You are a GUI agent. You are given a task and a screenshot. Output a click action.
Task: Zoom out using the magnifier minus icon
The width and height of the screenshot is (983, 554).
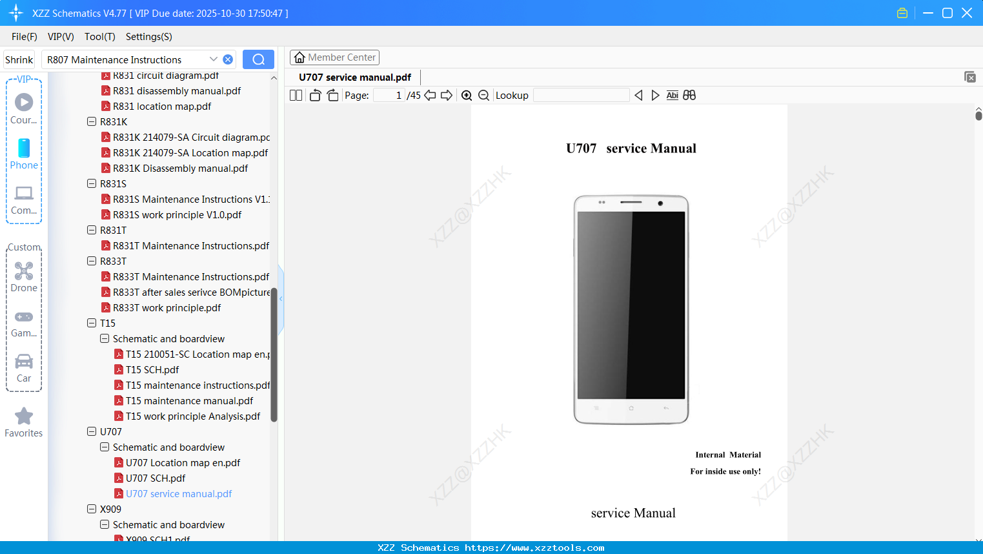tap(483, 95)
